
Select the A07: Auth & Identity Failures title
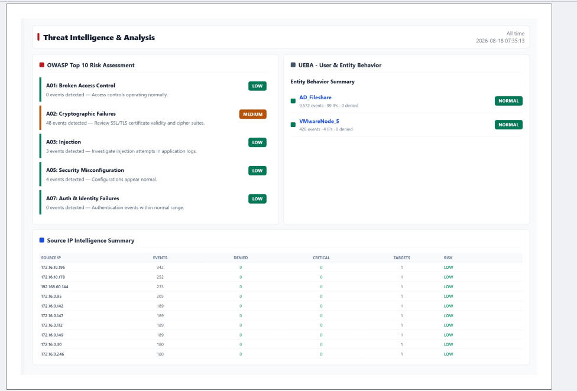click(x=82, y=198)
